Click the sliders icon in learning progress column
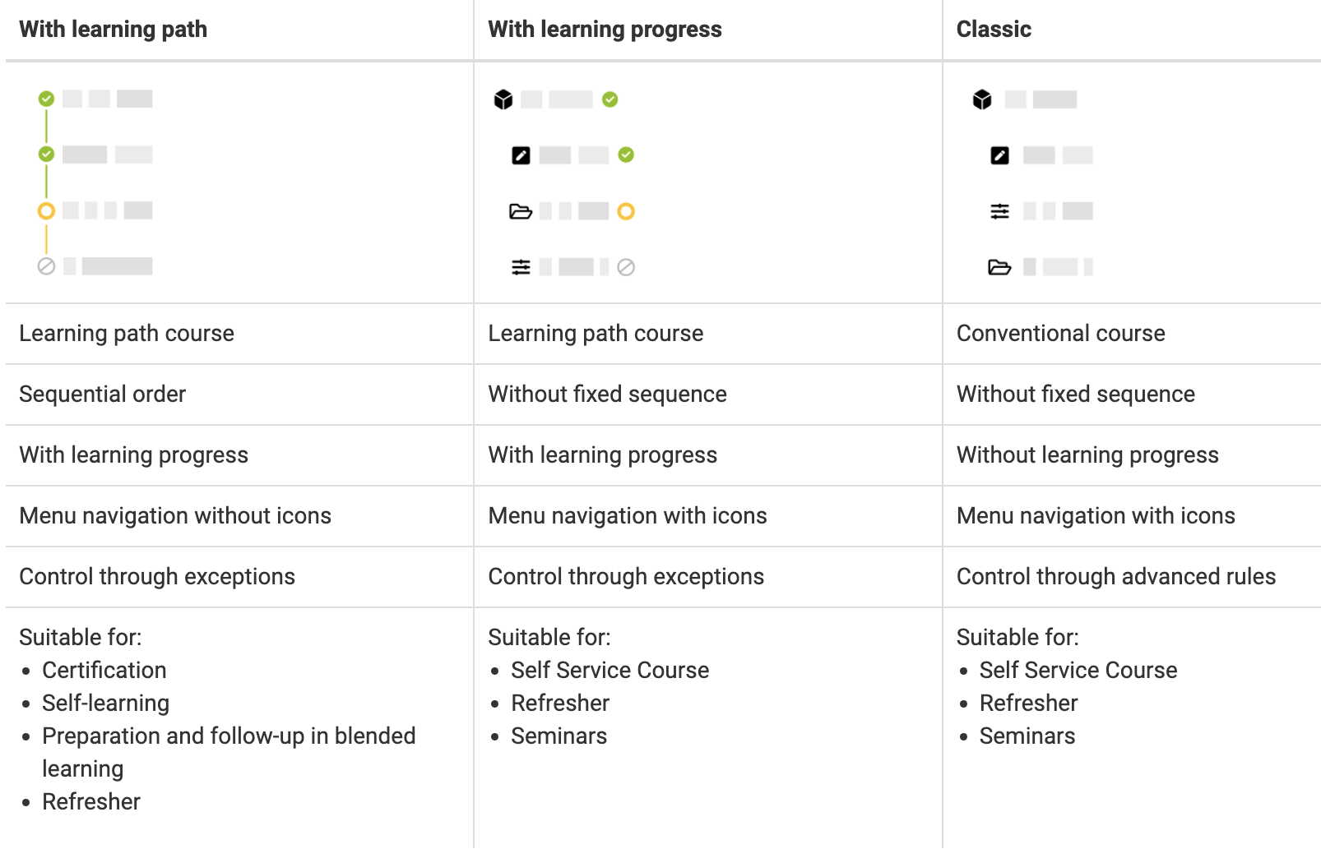1321x858 pixels. [x=521, y=267]
